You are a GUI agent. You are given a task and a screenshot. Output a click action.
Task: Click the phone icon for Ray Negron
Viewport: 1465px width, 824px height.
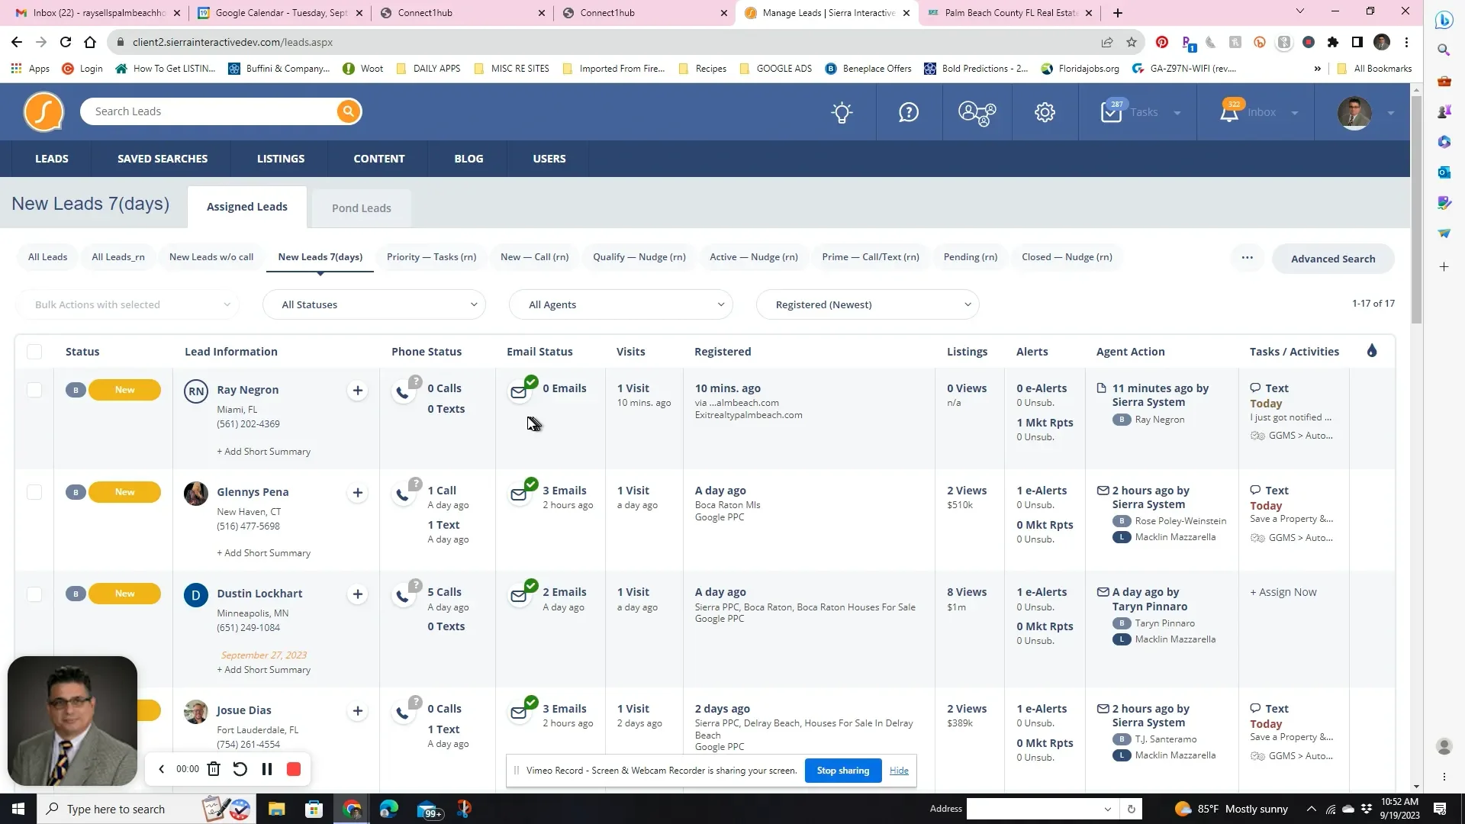click(x=402, y=393)
